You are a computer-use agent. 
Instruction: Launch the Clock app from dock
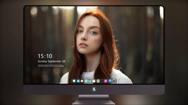(x=82, y=81)
